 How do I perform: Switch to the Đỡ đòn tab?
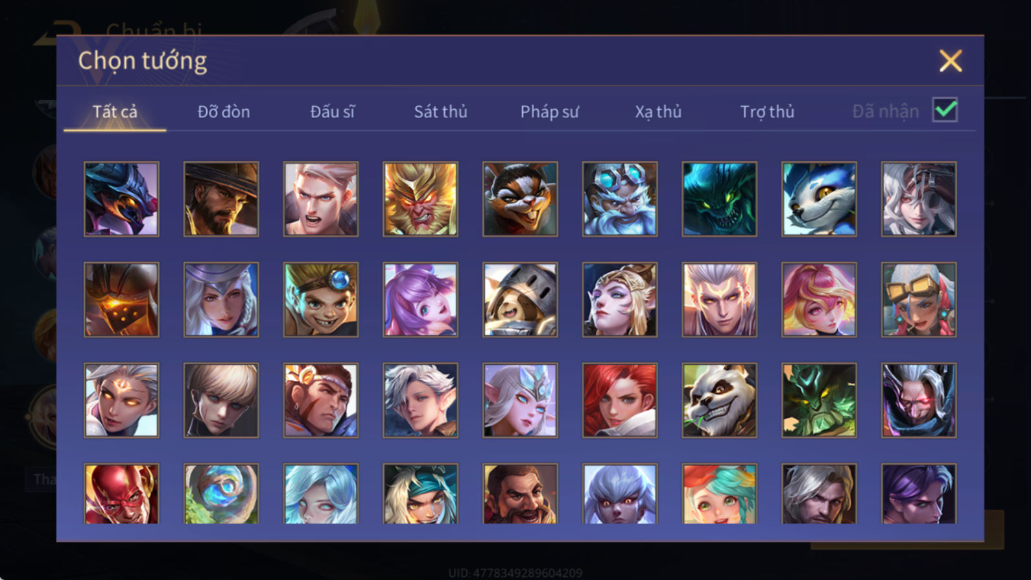point(224,112)
